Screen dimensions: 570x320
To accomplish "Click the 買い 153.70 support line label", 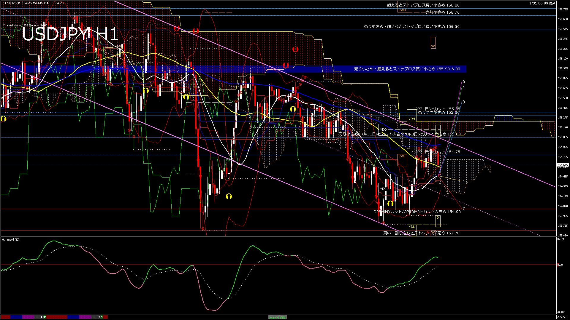I will [421, 233].
